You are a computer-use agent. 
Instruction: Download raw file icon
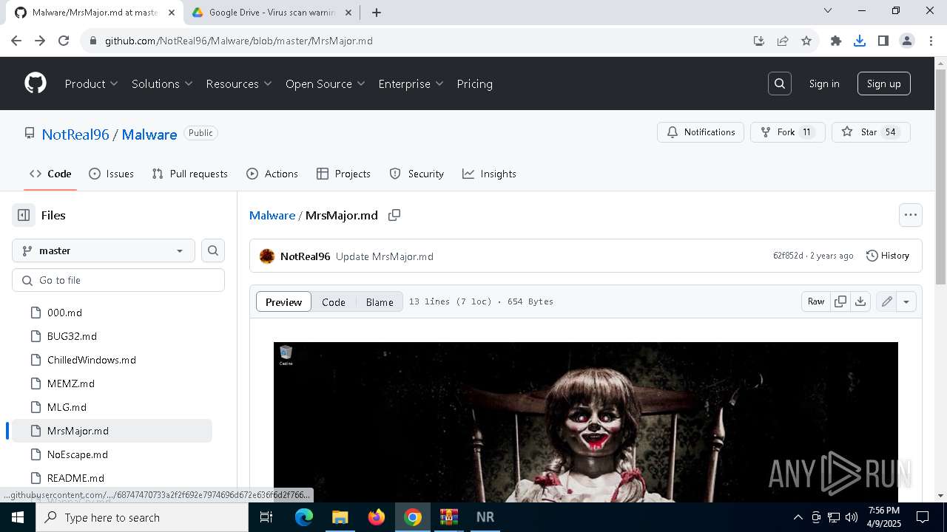tap(860, 301)
